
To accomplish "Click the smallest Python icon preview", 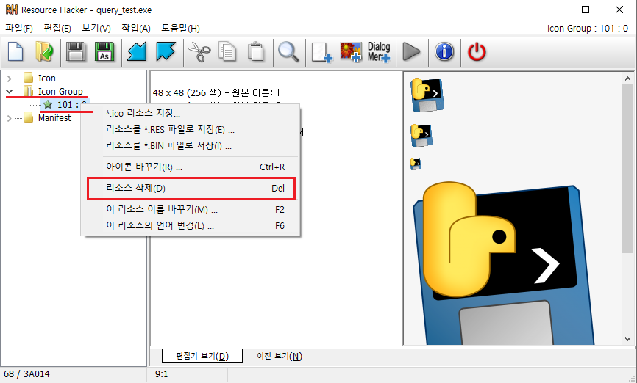I will point(416,164).
